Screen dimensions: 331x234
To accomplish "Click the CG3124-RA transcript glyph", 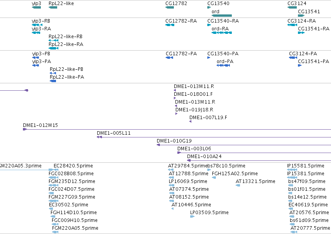I will point(292,25).
